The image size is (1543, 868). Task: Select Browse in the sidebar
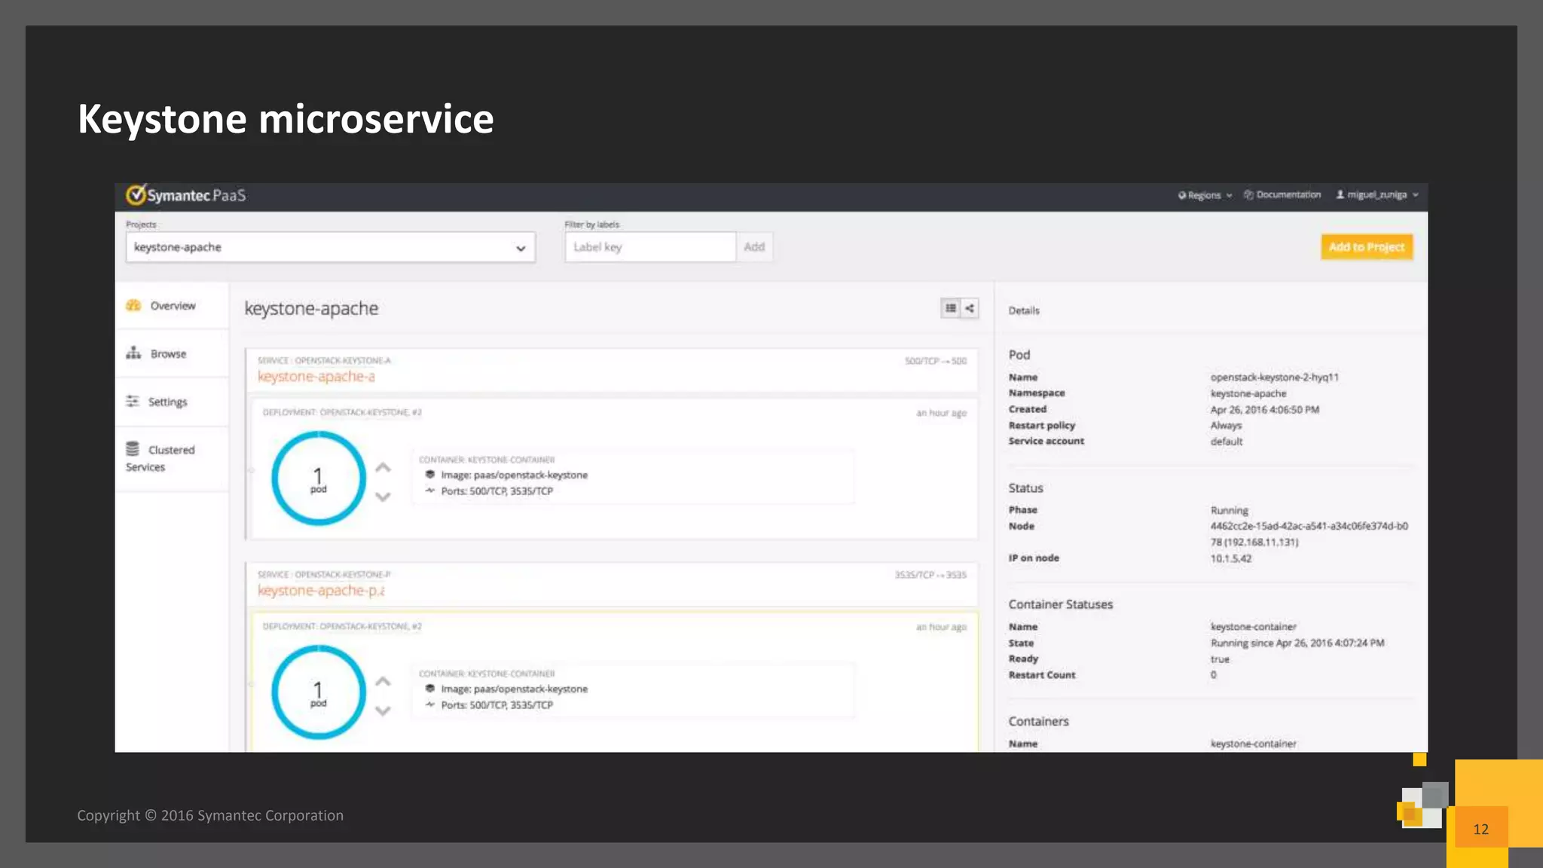tap(172, 353)
